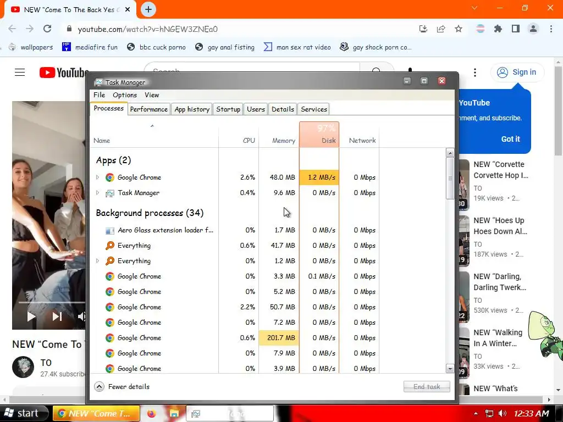
Task: Open the Chrome tab search dropdown
Action: [x=474, y=8]
